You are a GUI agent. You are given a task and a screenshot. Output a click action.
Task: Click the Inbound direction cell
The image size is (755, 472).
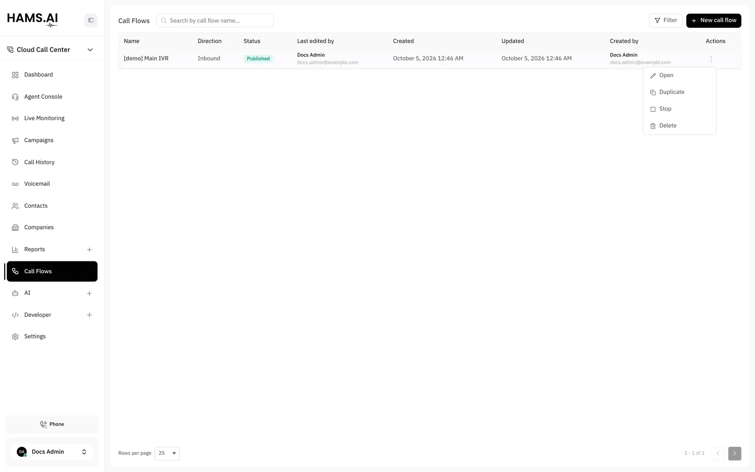click(209, 59)
